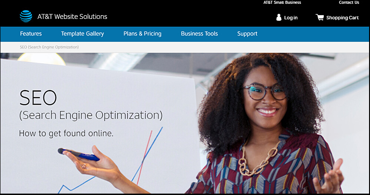This screenshot has height=195, width=370.
Task: Click the line chart on the whiteboard
Action: [110, 160]
